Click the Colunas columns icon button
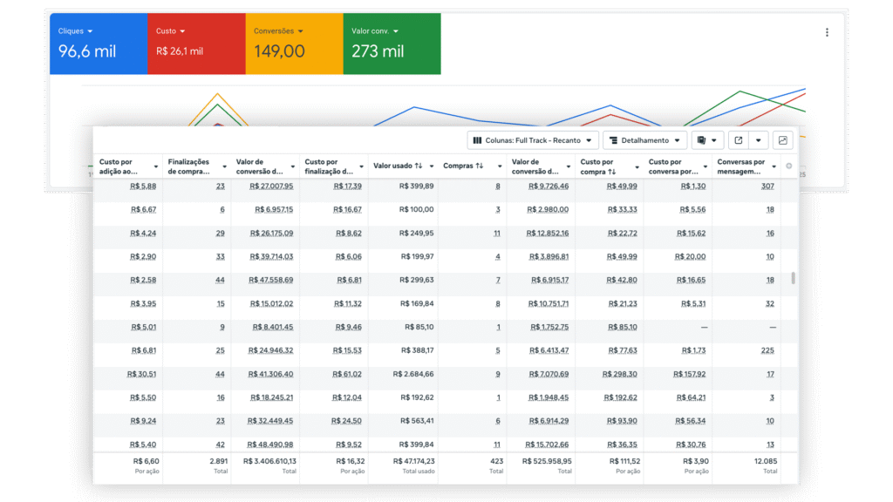 (533, 140)
